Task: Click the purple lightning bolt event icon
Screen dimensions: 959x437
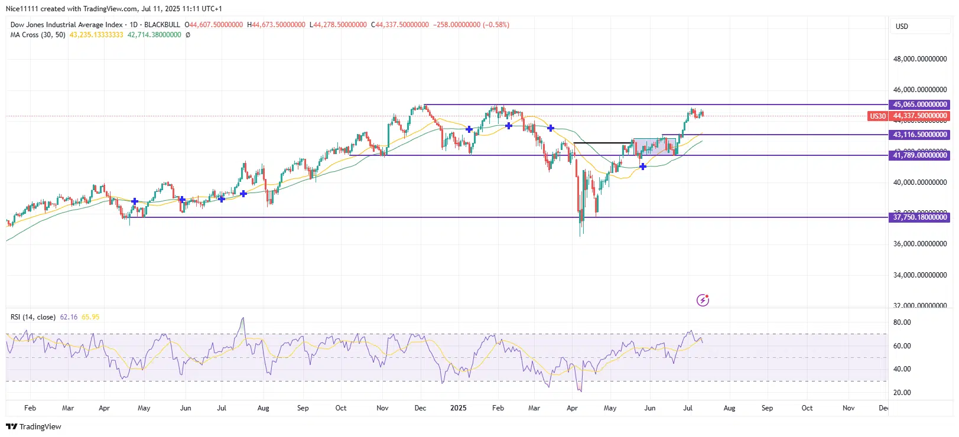Action: pos(703,300)
